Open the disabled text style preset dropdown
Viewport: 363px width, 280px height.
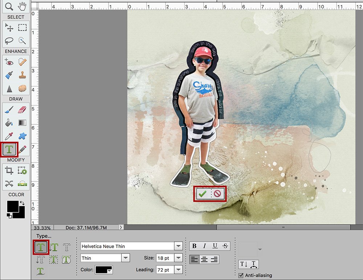[260, 249]
